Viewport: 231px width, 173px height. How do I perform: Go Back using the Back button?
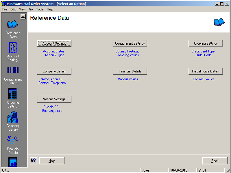215,161
